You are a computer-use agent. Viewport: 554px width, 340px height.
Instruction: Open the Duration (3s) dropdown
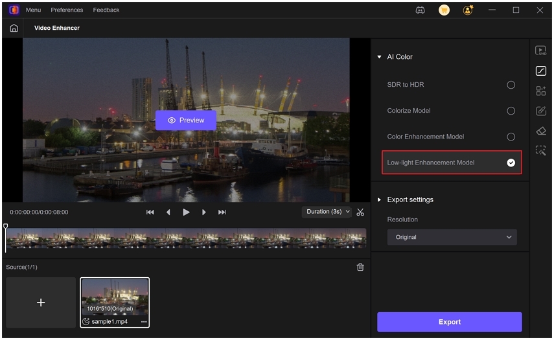tap(327, 212)
